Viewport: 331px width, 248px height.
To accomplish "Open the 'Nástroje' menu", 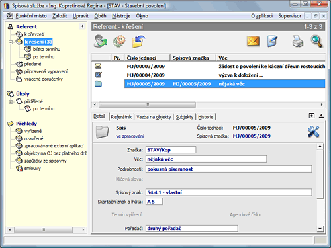I will pyautogui.click(x=121, y=16).
